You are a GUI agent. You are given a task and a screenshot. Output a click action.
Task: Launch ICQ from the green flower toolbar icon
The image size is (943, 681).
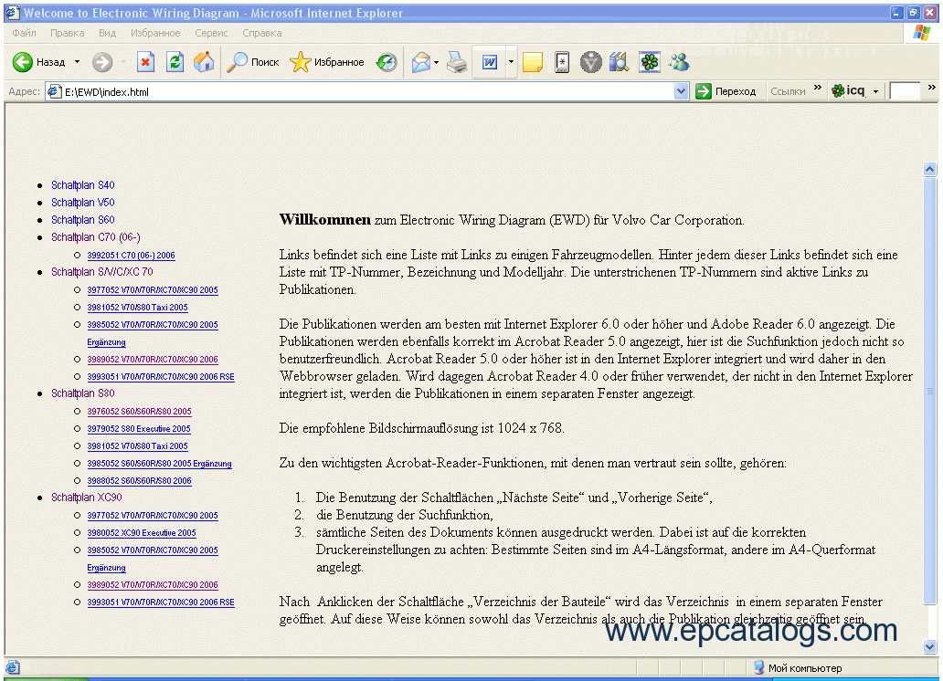pos(649,62)
